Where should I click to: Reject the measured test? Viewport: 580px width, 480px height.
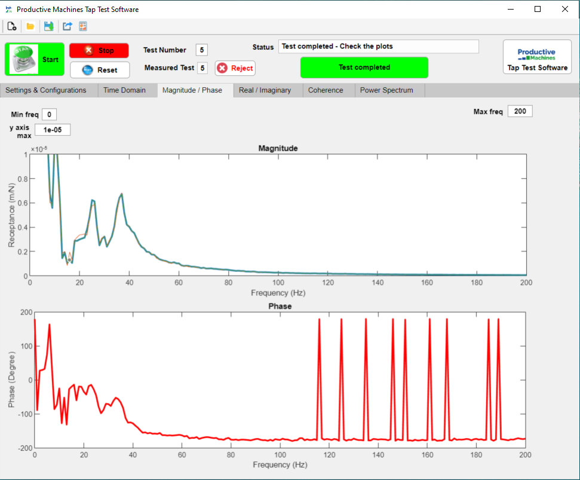[x=235, y=68]
